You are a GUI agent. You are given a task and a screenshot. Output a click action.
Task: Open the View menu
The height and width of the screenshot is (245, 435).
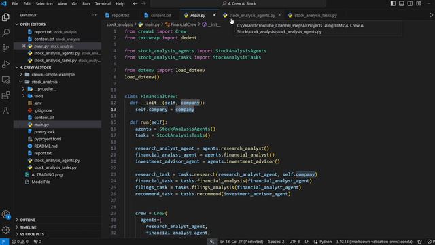point(62,4)
